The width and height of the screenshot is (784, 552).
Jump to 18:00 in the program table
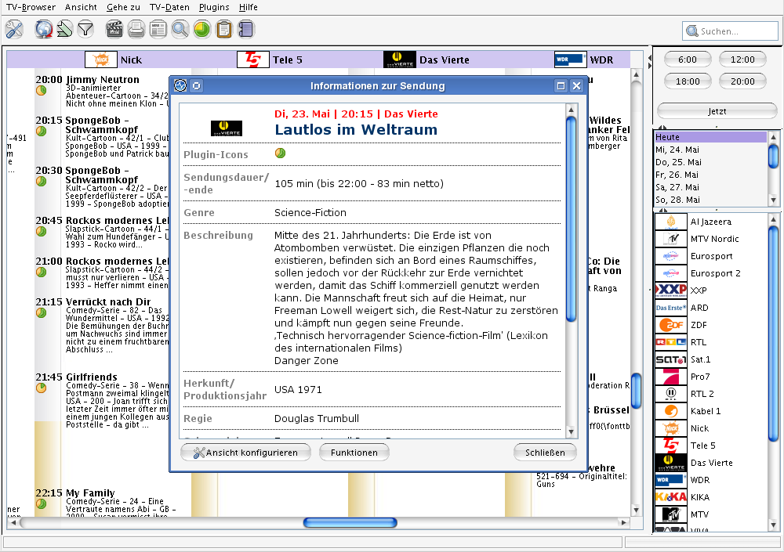[688, 81]
